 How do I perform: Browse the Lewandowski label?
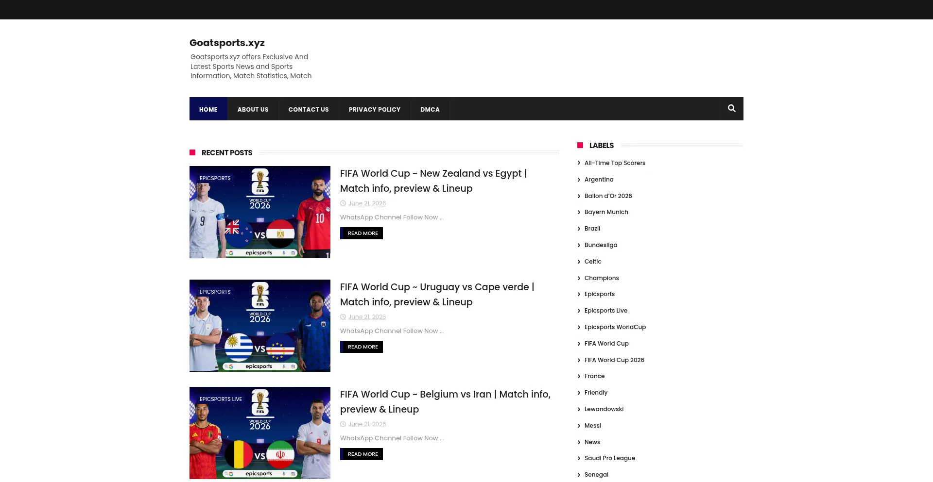(604, 409)
